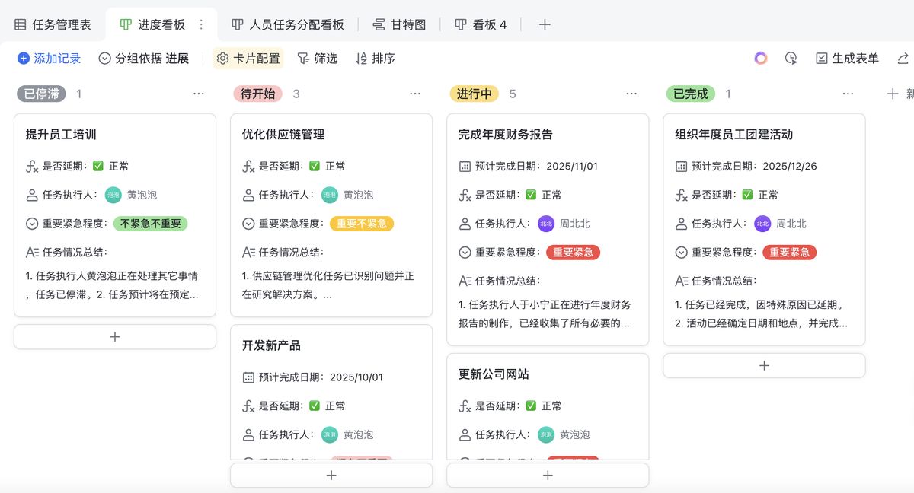Open 进度看板 tab's three-dot menu
This screenshot has height=493, width=914.
pos(201,24)
